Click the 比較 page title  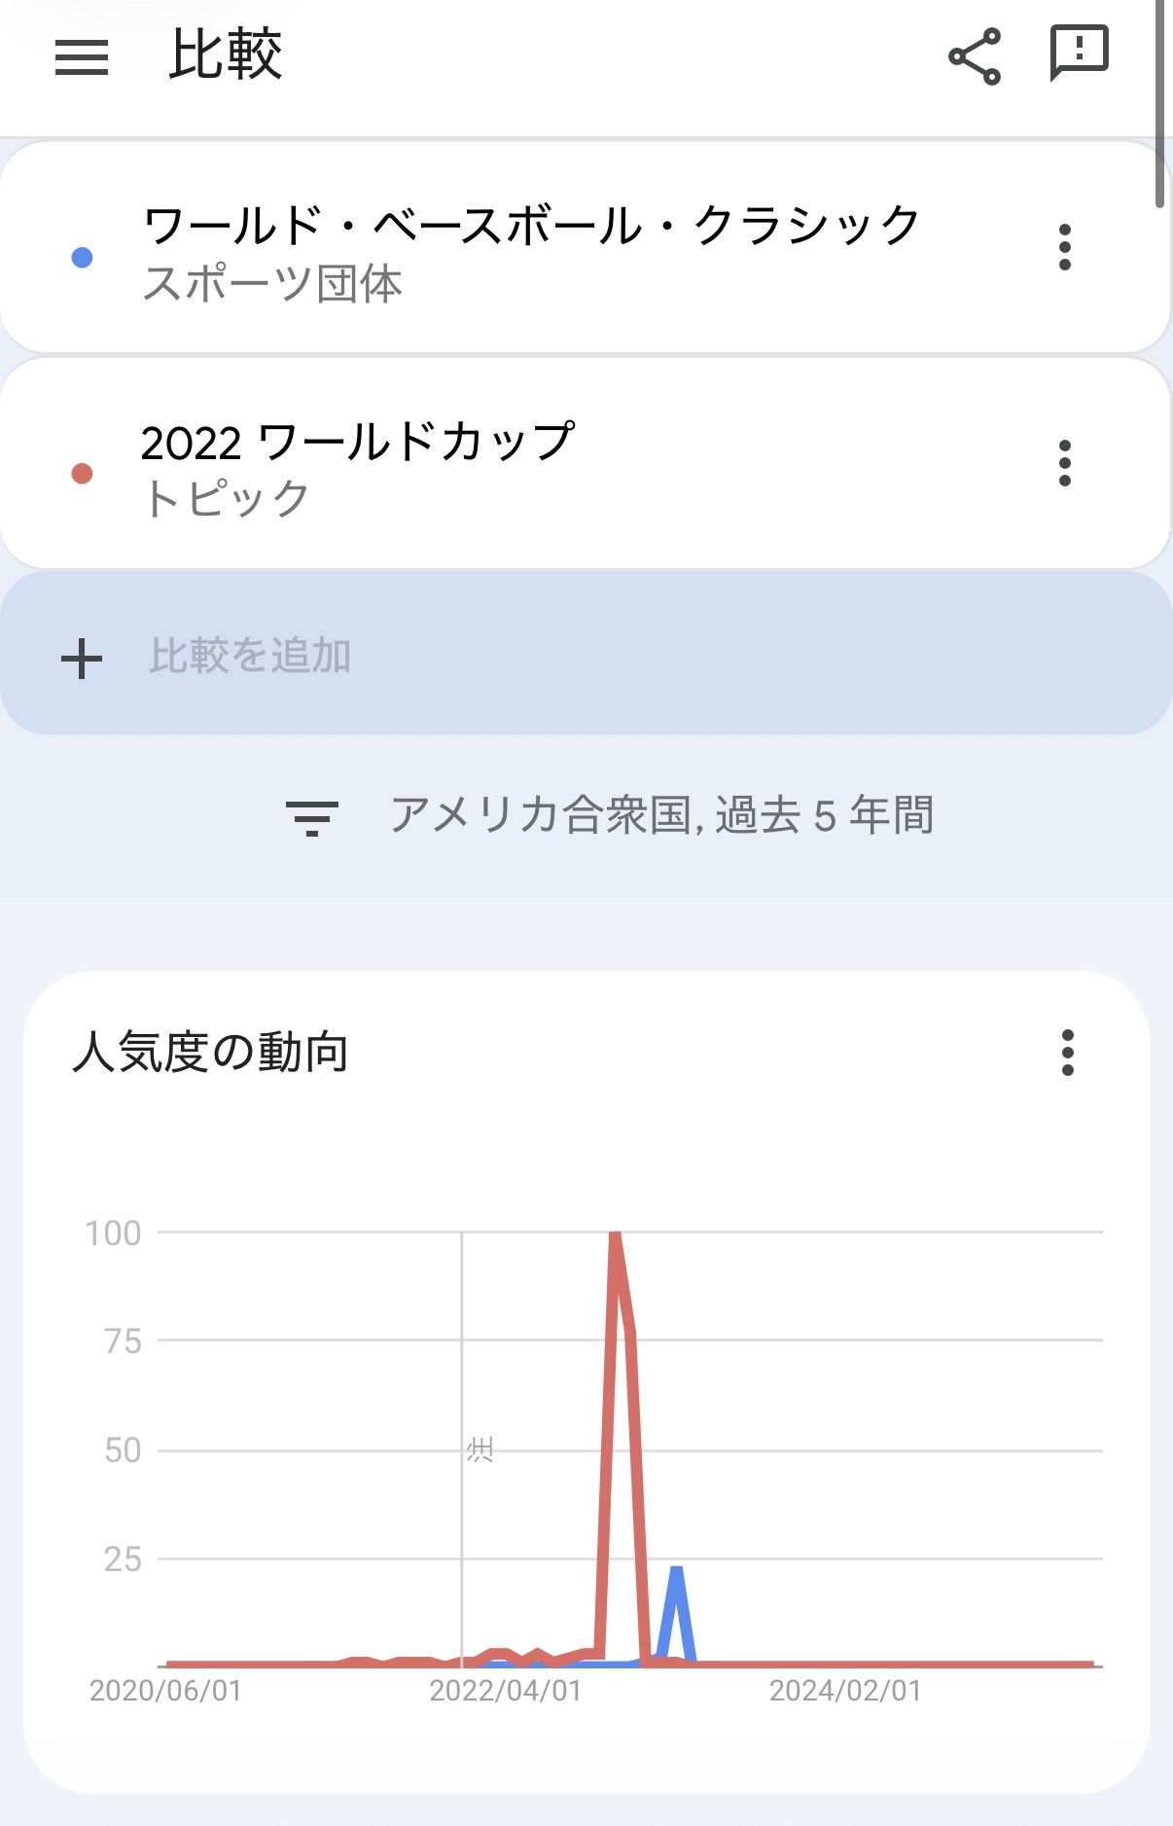point(226,55)
